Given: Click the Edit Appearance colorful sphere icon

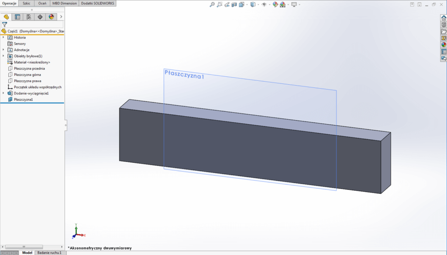Looking at the screenshot, I should coord(275,4).
